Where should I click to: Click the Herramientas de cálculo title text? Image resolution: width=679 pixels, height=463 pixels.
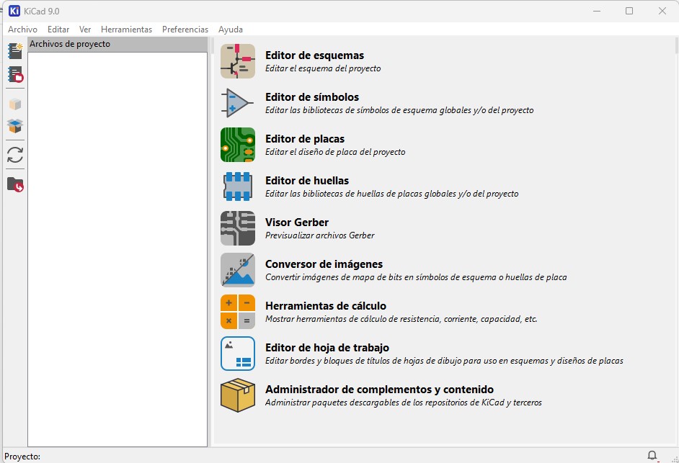pos(326,306)
